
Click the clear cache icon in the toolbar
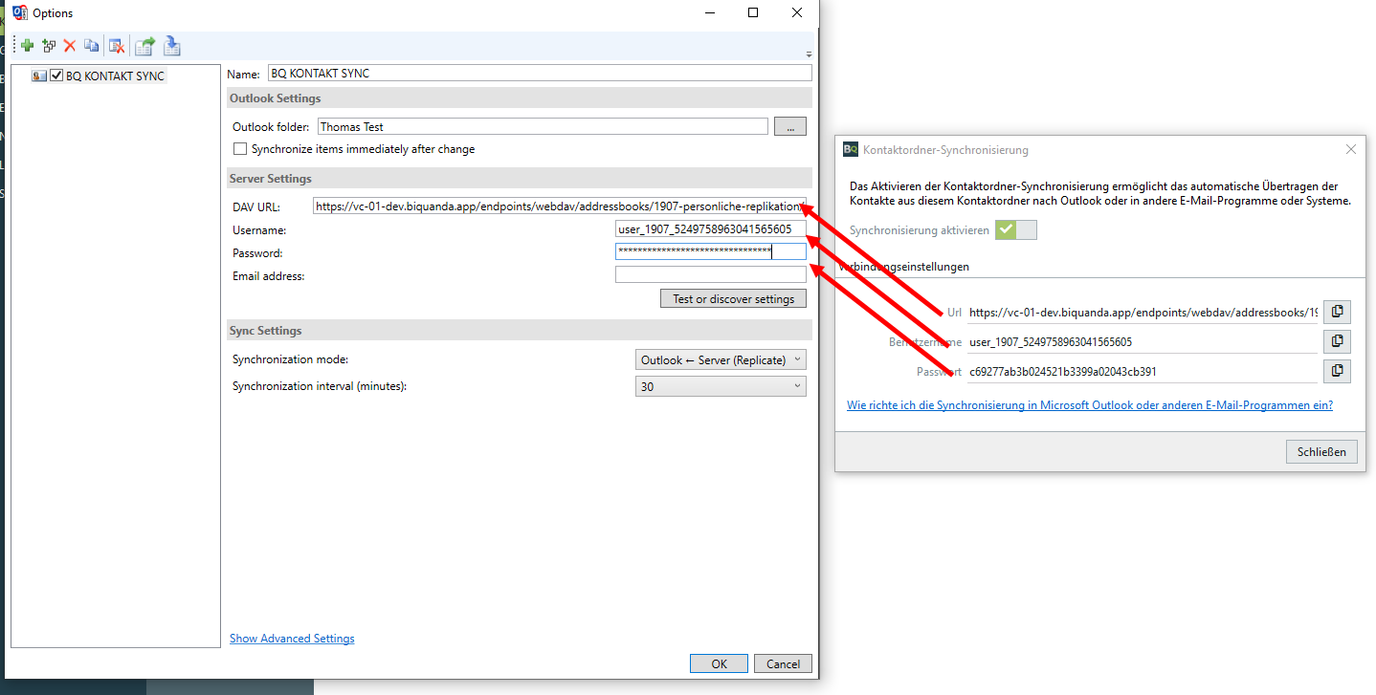pyautogui.click(x=117, y=46)
